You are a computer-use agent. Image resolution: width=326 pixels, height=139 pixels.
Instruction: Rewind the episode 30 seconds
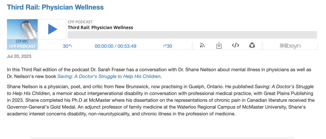point(67,46)
